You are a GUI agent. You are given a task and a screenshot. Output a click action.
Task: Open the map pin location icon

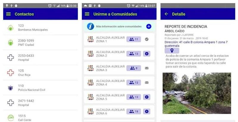tap(172, 51)
